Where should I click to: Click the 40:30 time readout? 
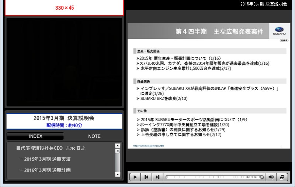tap(253, 177)
